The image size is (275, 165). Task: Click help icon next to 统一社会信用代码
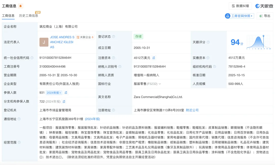pos(32,58)
